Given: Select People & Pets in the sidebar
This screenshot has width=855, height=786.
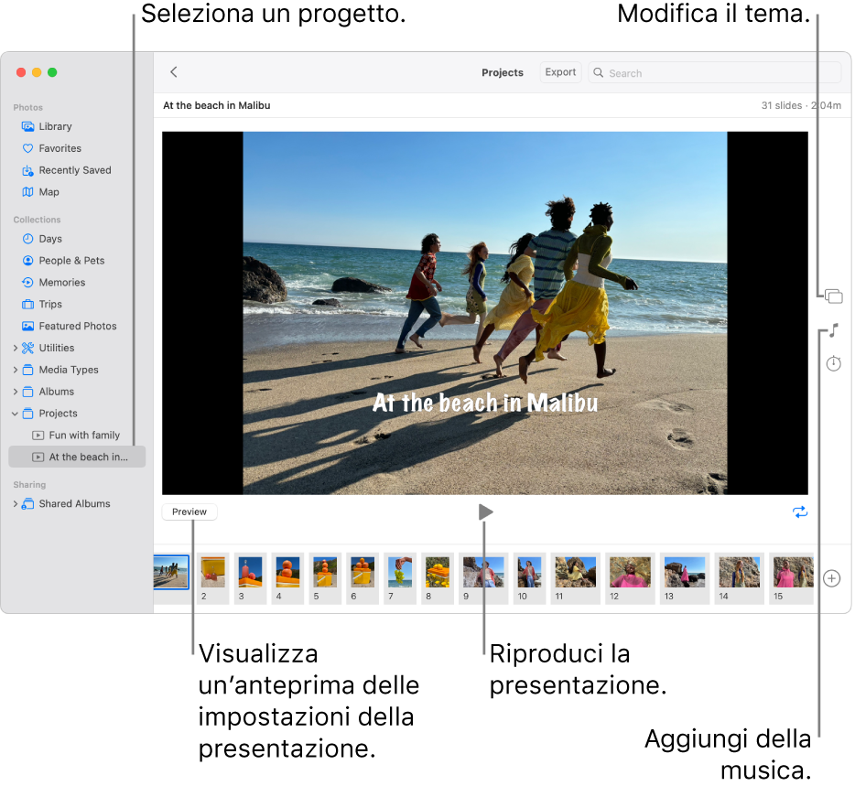Looking at the screenshot, I should click(x=70, y=261).
